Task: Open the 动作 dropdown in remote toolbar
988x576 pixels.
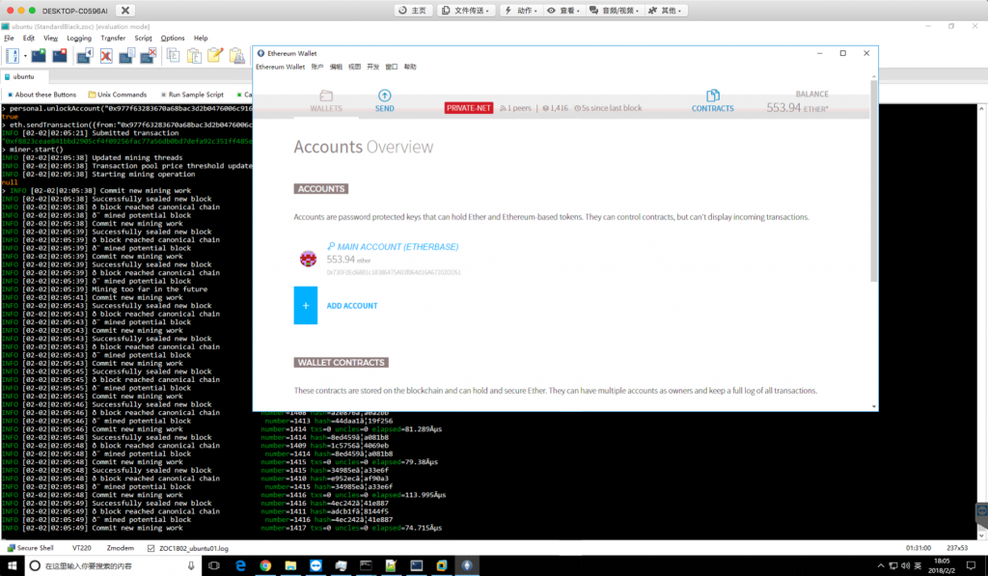Action: pyautogui.click(x=521, y=10)
